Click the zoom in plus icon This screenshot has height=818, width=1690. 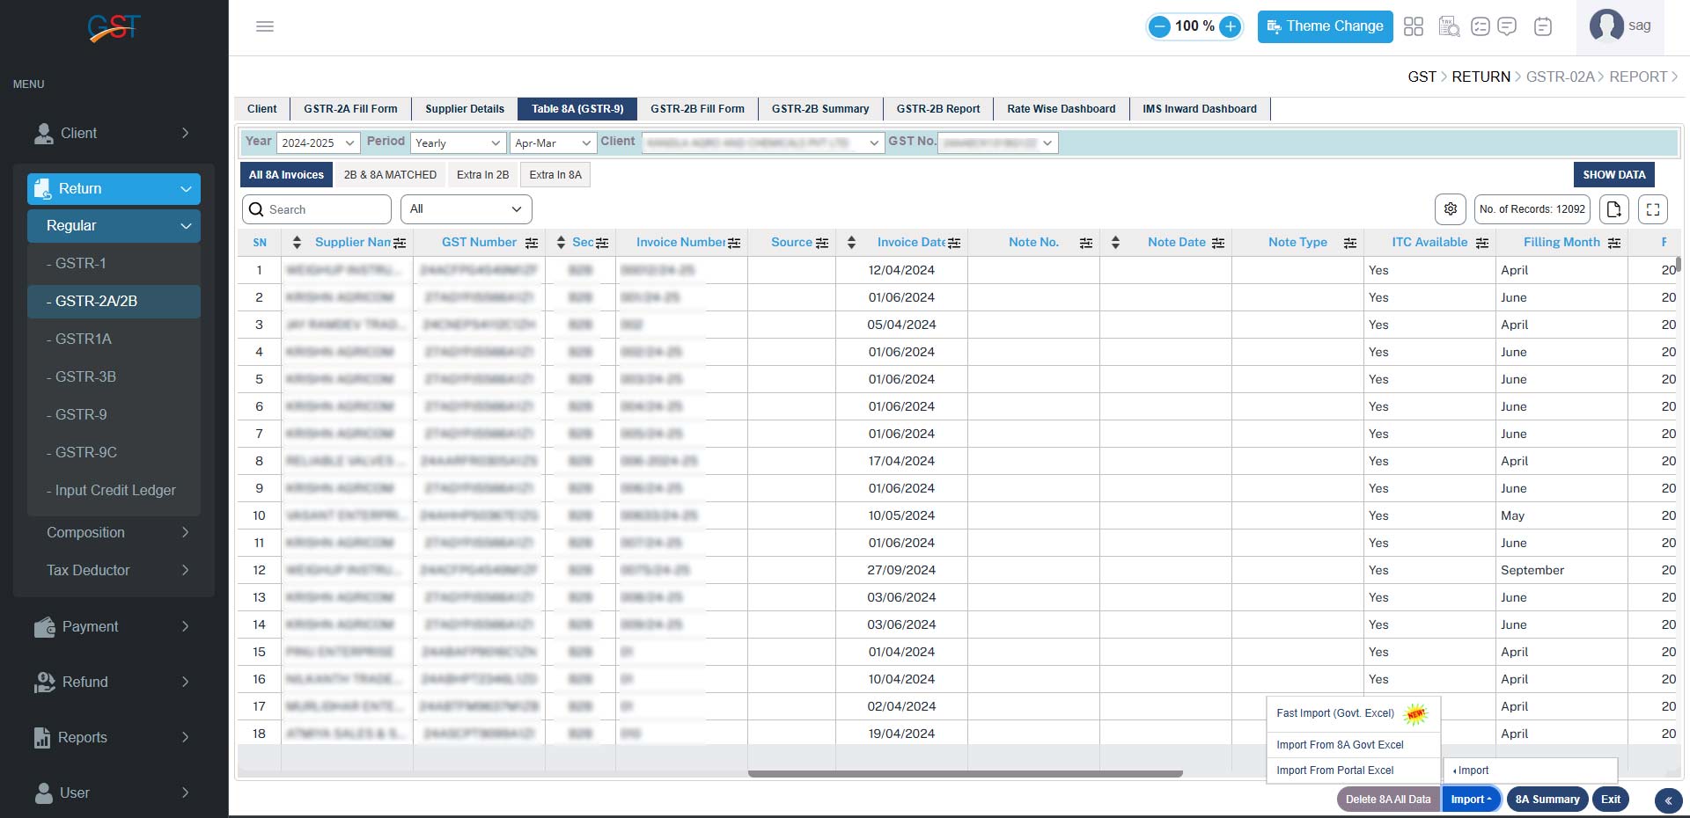(x=1231, y=26)
